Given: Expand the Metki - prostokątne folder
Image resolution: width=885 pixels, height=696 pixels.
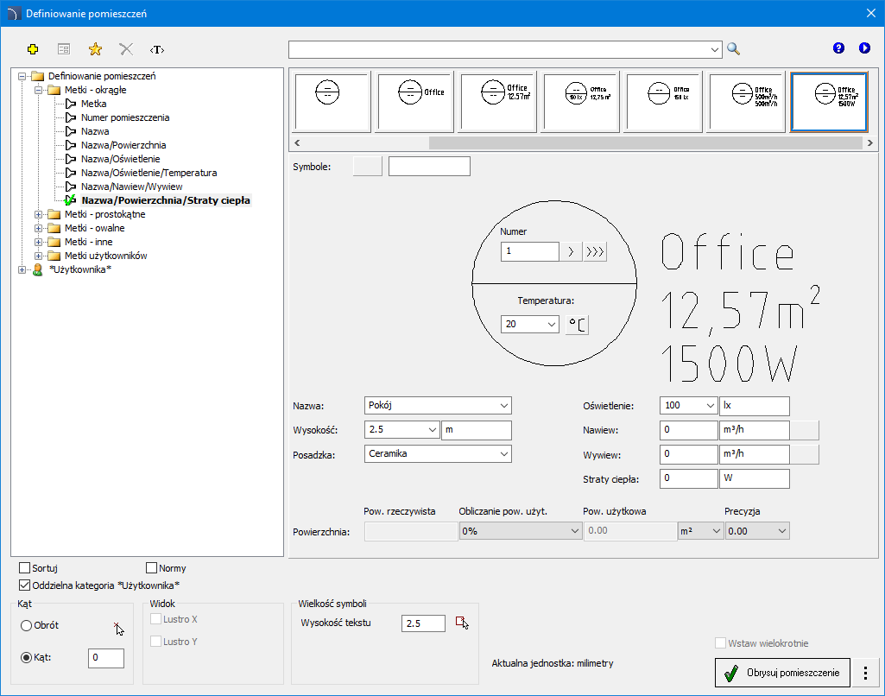Looking at the screenshot, I should tap(39, 214).
